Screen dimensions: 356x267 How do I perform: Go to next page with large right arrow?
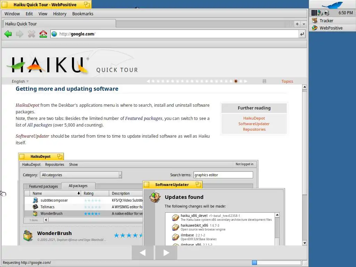point(166,252)
